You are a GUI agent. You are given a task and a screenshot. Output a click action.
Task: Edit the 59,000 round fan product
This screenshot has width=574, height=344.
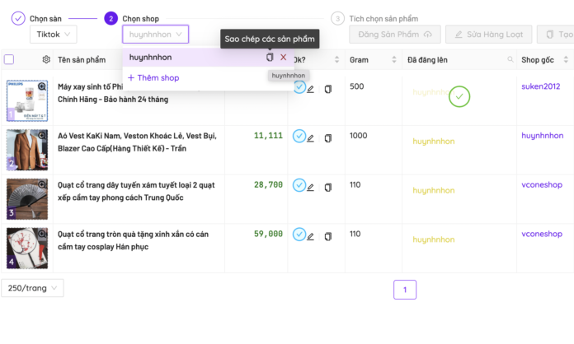[x=311, y=237]
